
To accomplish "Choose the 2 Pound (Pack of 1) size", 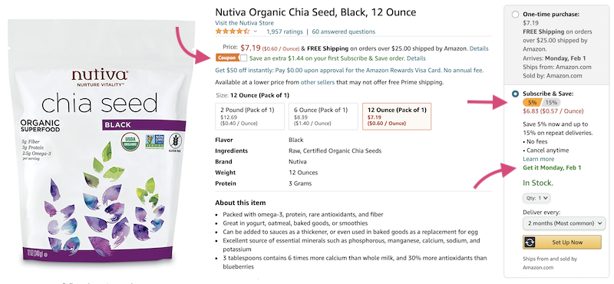I will coord(250,117).
